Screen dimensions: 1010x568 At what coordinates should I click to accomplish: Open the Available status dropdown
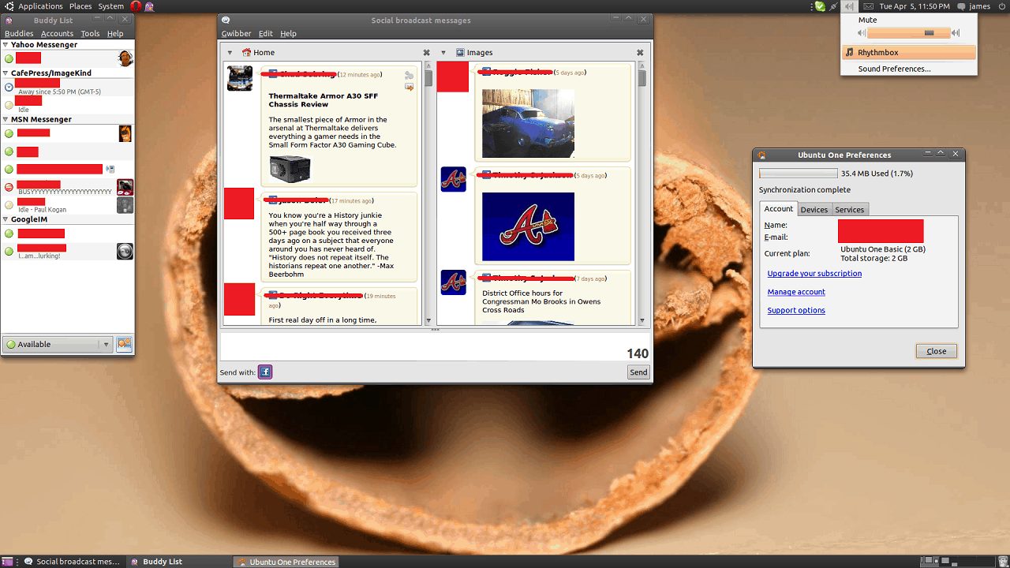106,345
